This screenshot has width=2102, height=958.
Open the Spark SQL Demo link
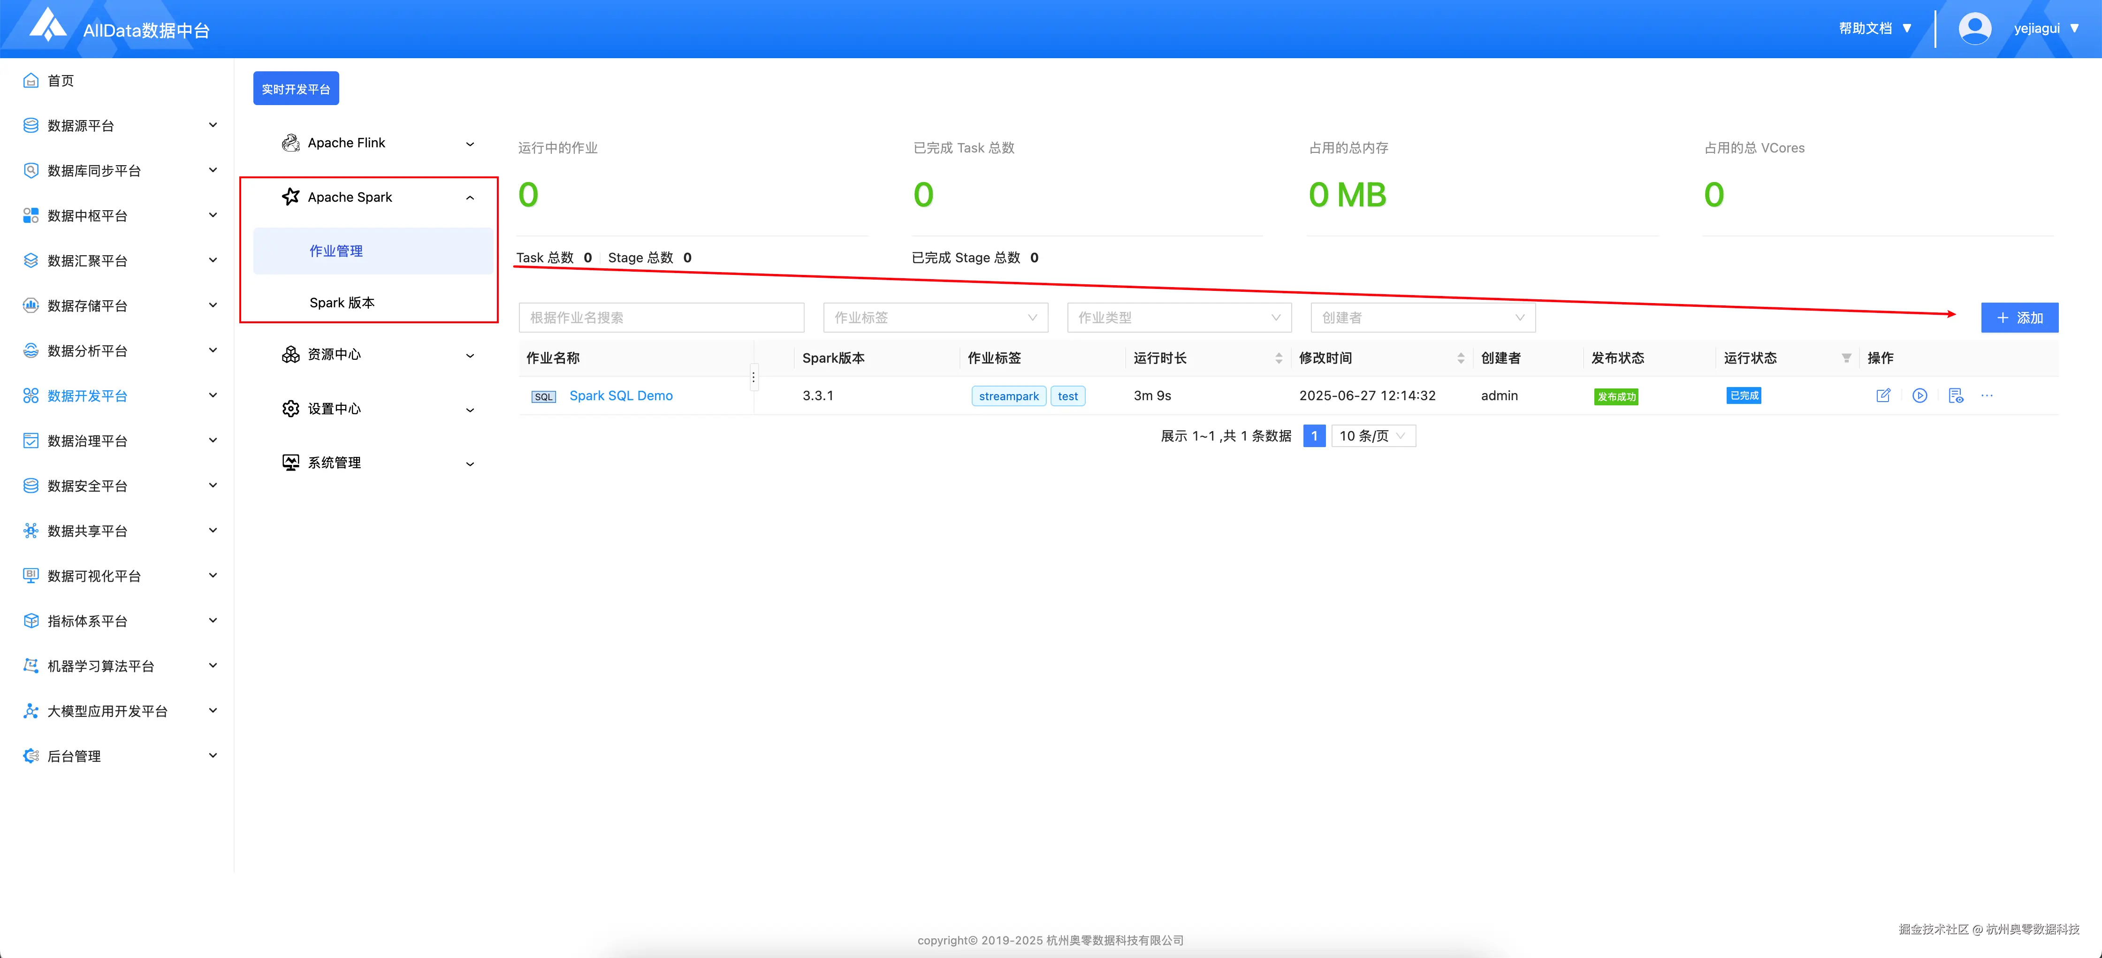[x=621, y=396]
